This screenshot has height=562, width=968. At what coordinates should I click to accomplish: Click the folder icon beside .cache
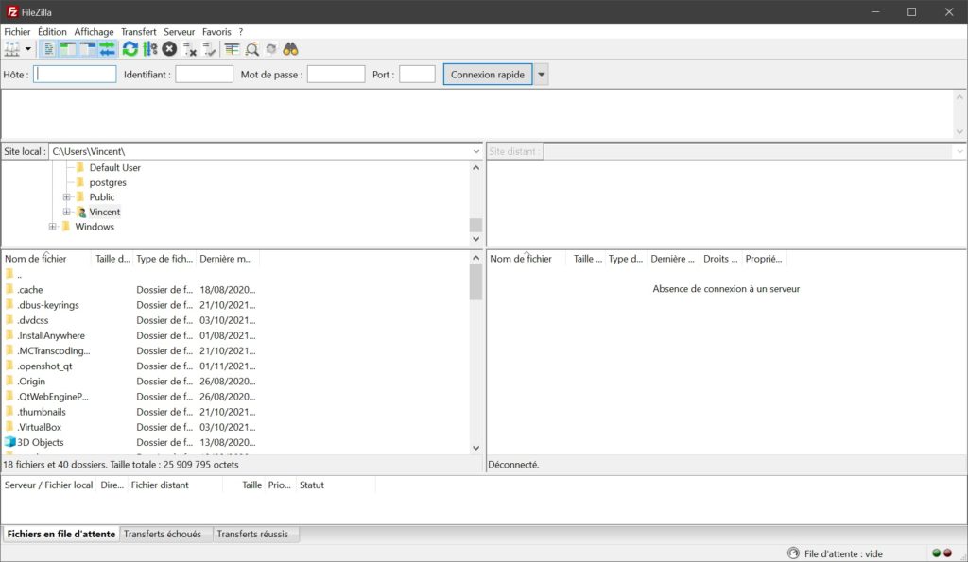tap(9, 289)
